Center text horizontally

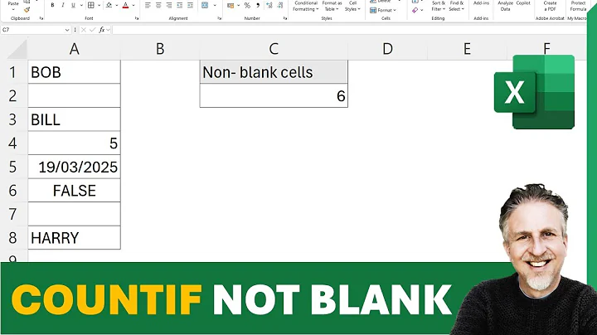158,5
